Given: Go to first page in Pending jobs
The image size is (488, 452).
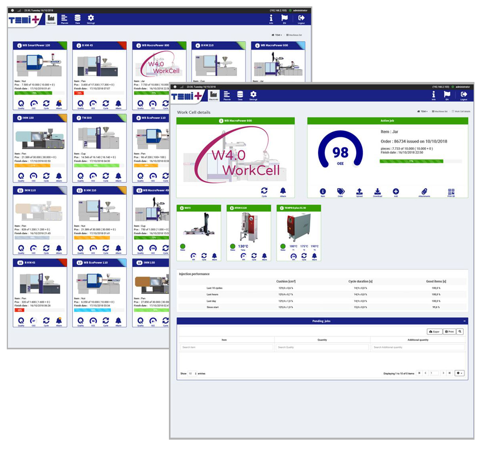Looking at the screenshot, I should (x=419, y=373).
